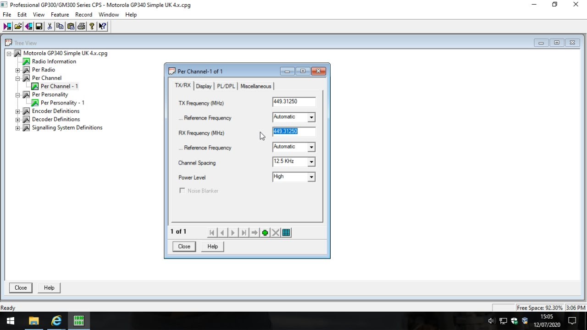The width and height of the screenshot is (587, 330).
Task: Click Help button in Tree View window
Action: click(x=49, y=288)
